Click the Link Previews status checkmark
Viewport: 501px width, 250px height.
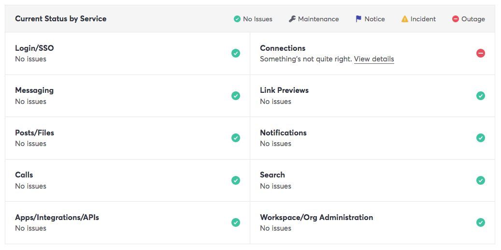point(480,96)
